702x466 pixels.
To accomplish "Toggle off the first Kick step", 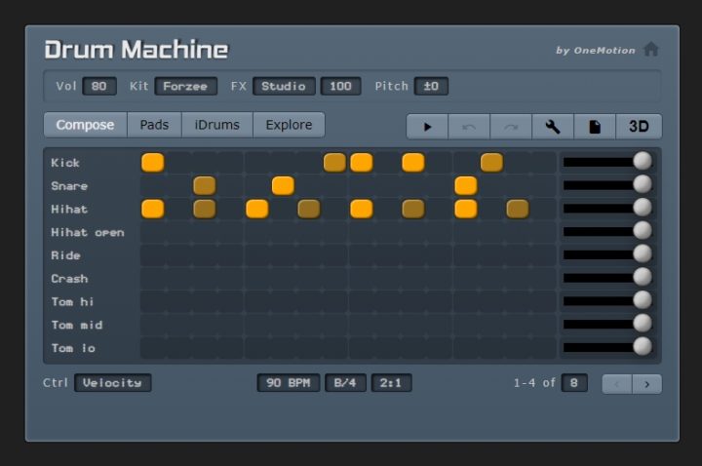I will 153,162.
